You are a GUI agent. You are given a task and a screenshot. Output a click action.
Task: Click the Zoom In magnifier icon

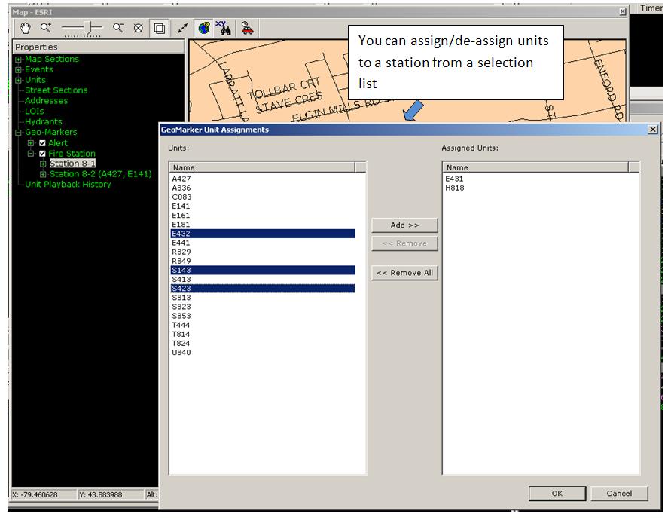click(46, 28)
